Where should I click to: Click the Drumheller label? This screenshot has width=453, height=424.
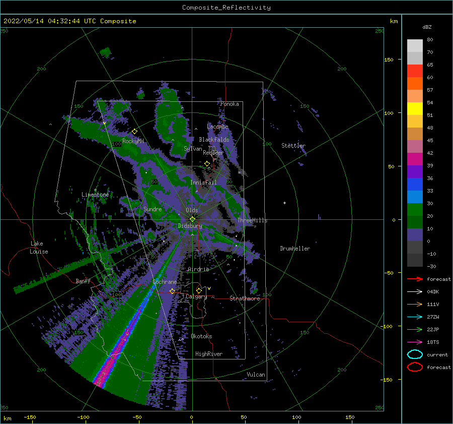pyautogui.click(x=294, y=249)
